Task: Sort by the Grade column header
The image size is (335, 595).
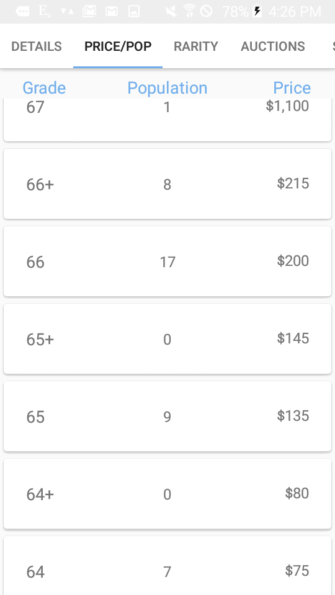Action: pyautogui.click(x=44, y=87)
